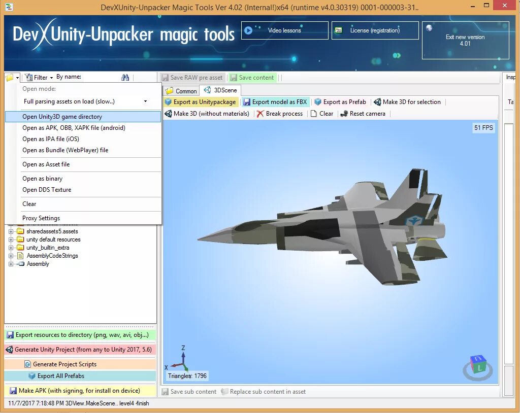Screen dimensions: 520x413
Task: Click the open folder icon button
Action: tap(9, 78)
